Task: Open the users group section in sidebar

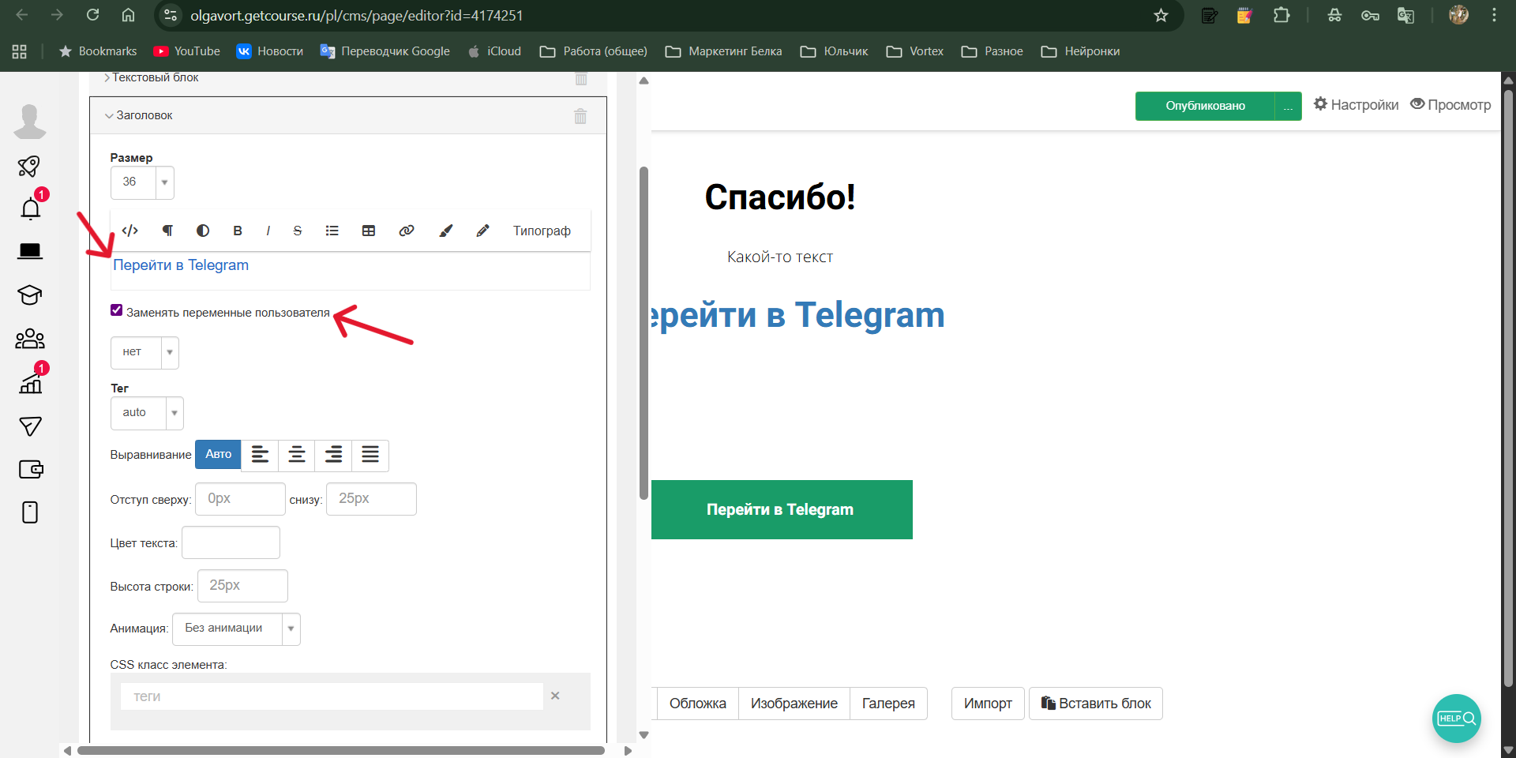Action: click(30, 339)
